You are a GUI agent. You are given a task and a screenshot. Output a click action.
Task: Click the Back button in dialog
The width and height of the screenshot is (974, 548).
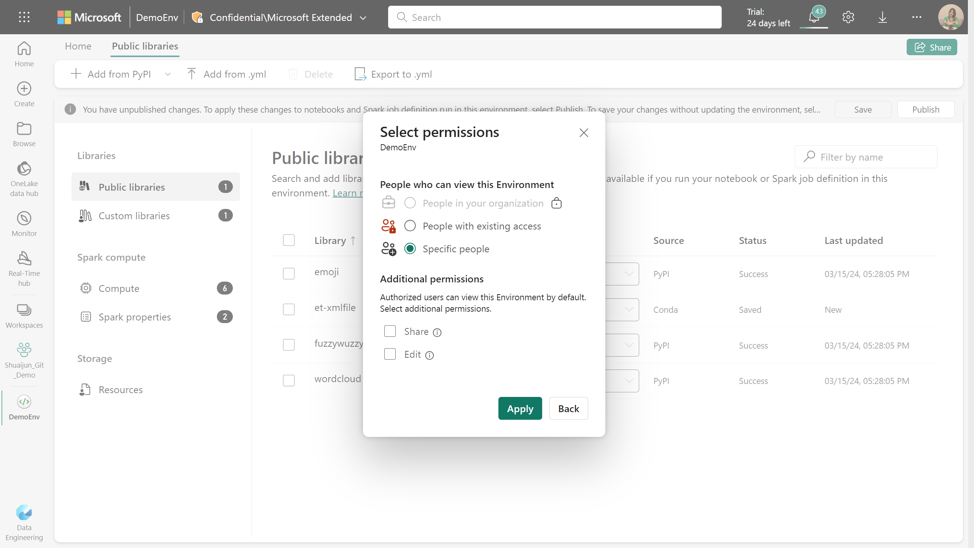coord(568,408)
